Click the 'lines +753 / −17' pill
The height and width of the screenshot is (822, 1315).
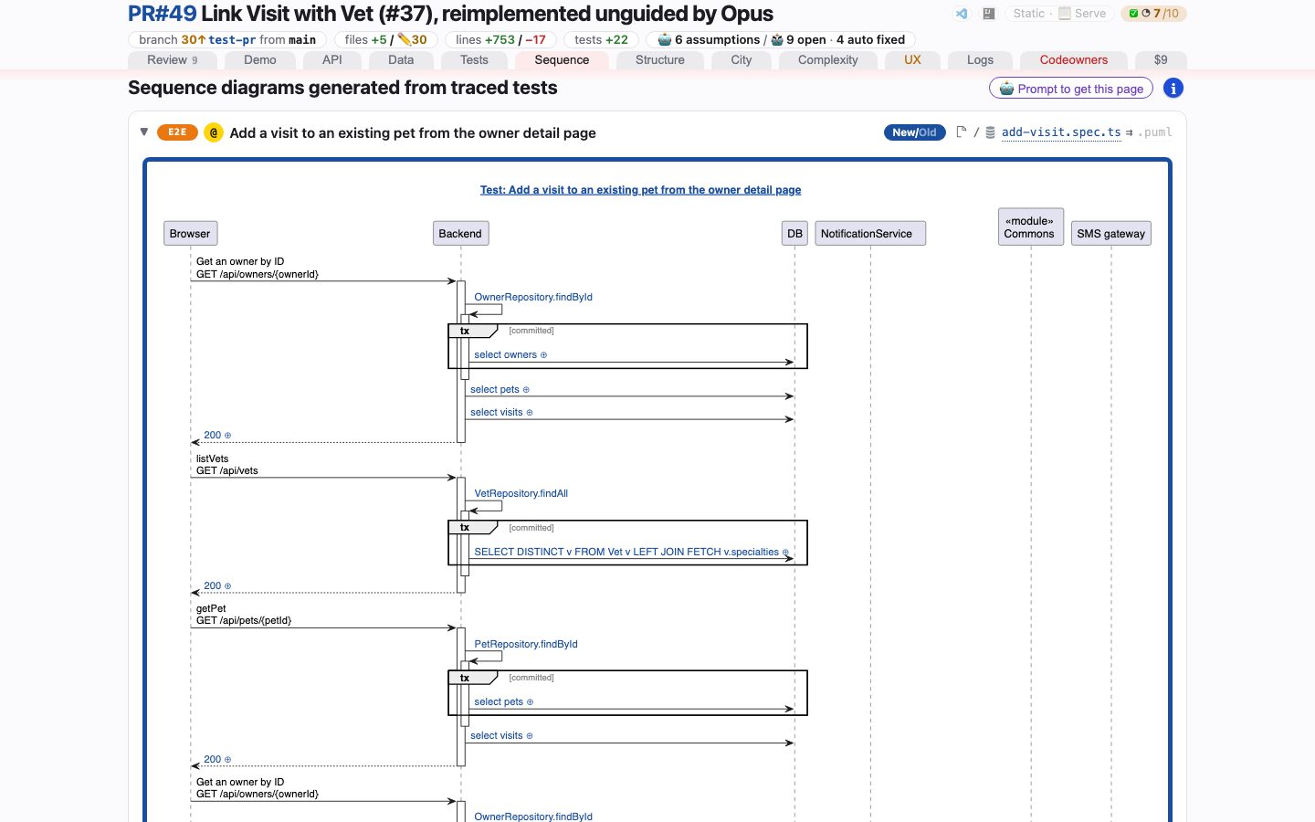click(x=500, y=39)
